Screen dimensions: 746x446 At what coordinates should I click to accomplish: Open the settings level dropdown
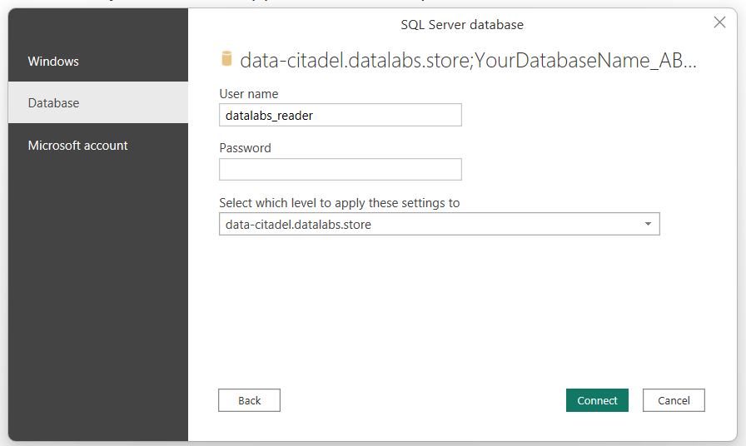tap(439, 224)
